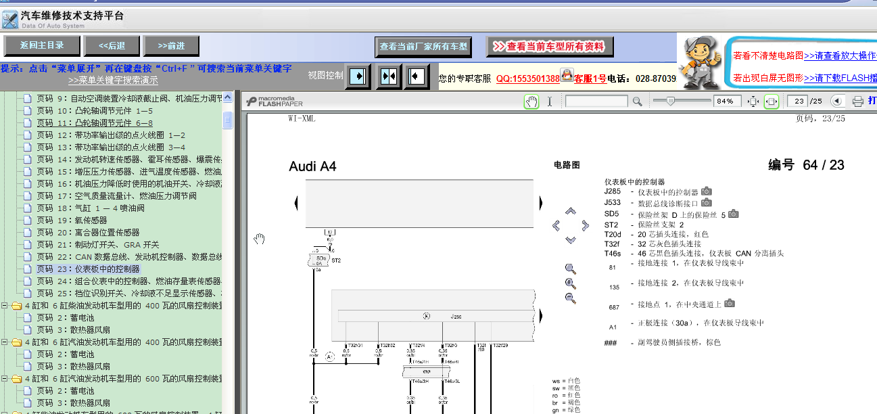
Task: Open 页码 18:气缸 1—4 喷油阀
Action: pos(90,208)
